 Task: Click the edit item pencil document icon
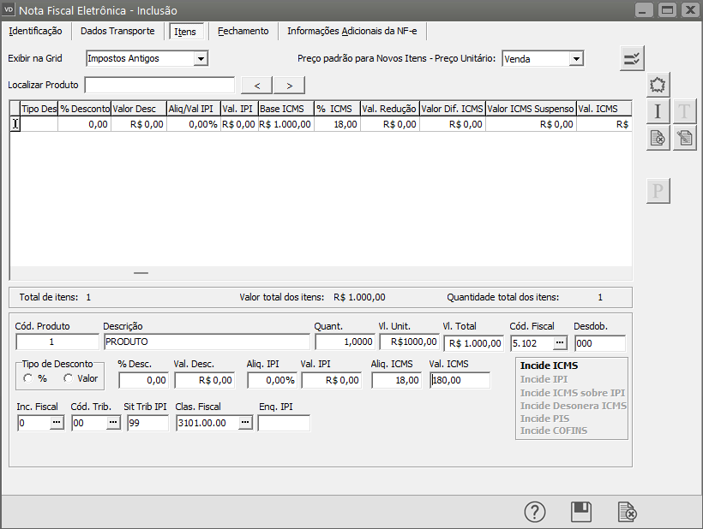684,138
